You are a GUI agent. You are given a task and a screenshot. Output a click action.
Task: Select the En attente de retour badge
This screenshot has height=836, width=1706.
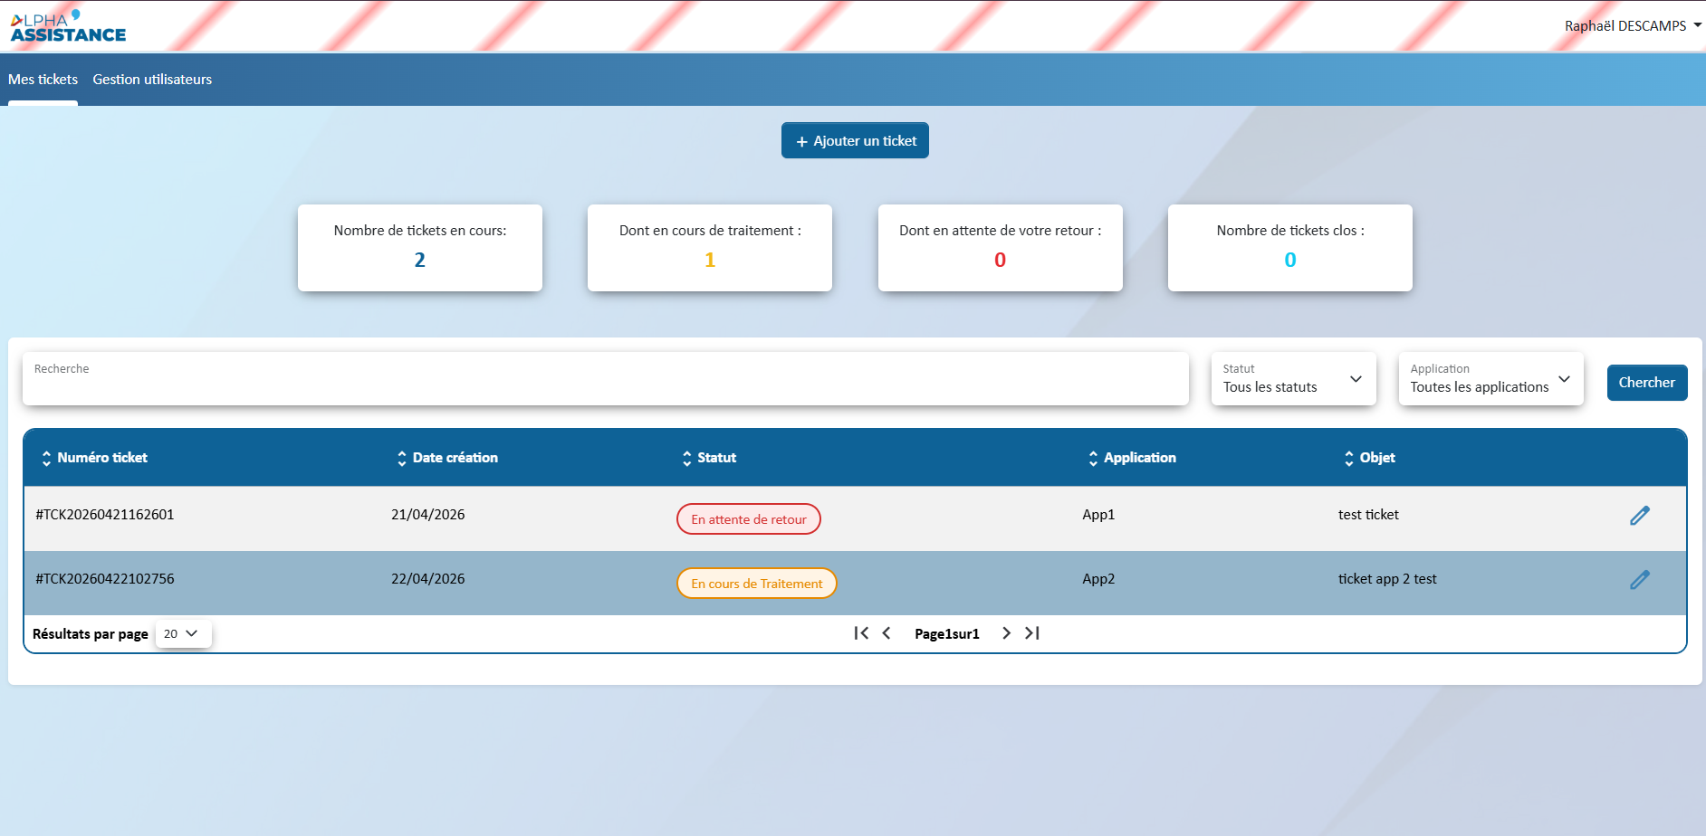[749, 519]
